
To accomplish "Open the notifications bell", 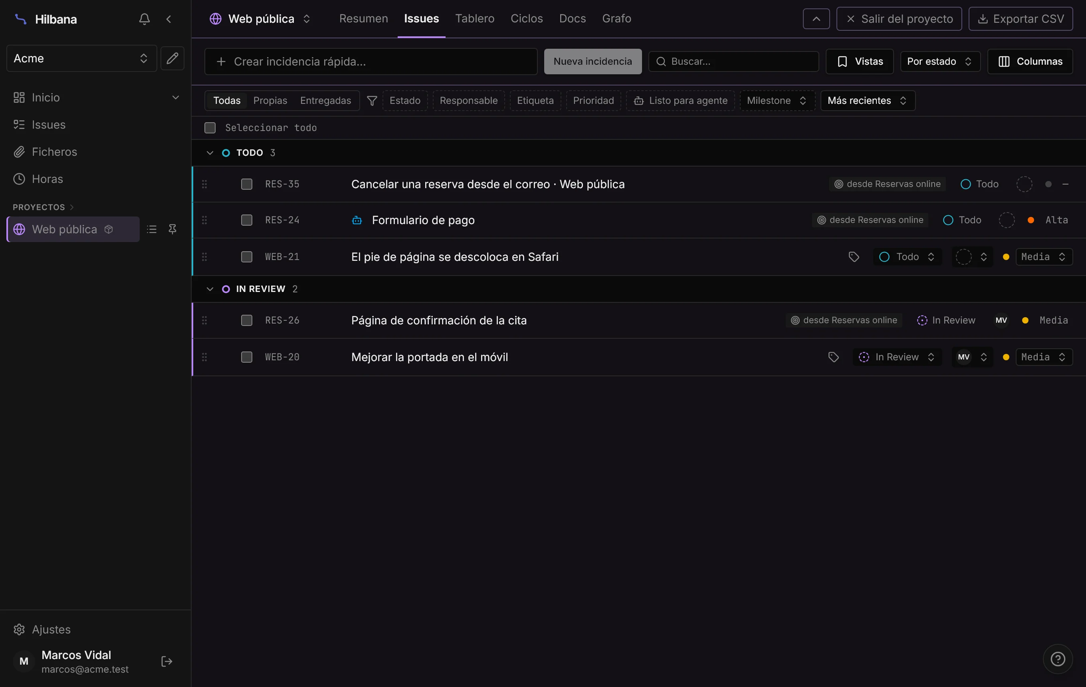I will coord(144,19).
